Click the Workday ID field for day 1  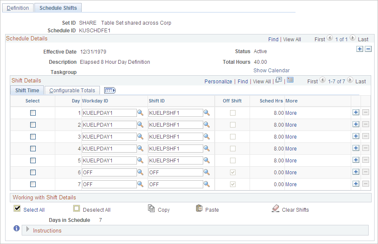coord(109,113)
